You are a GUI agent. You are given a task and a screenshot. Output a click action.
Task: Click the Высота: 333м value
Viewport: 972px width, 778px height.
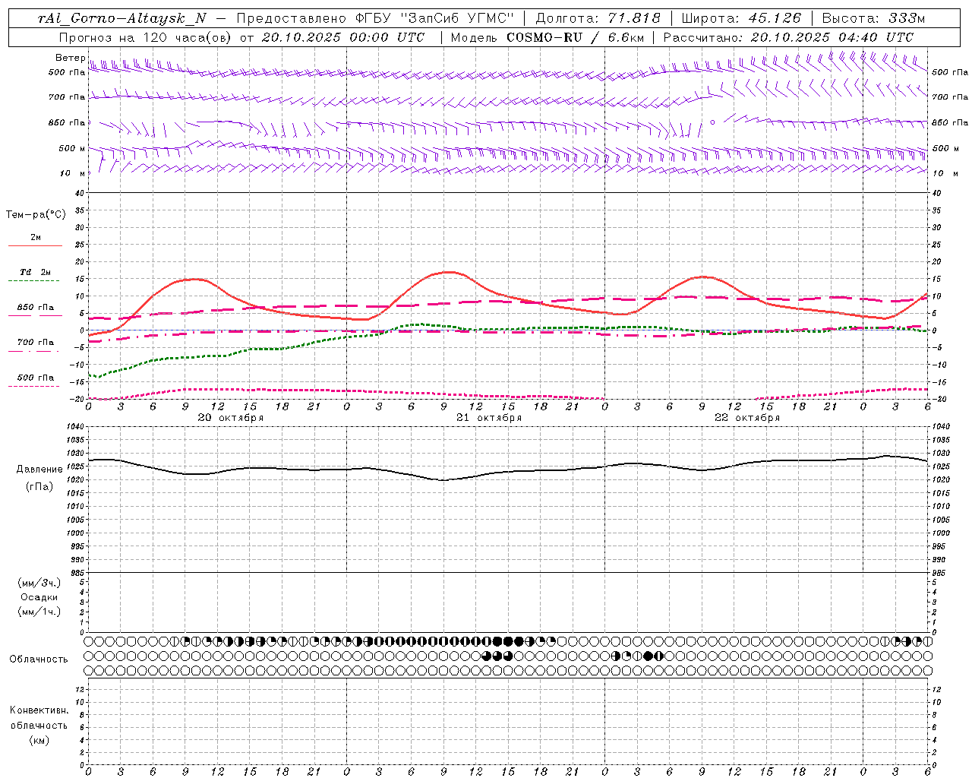click(873, 19)
